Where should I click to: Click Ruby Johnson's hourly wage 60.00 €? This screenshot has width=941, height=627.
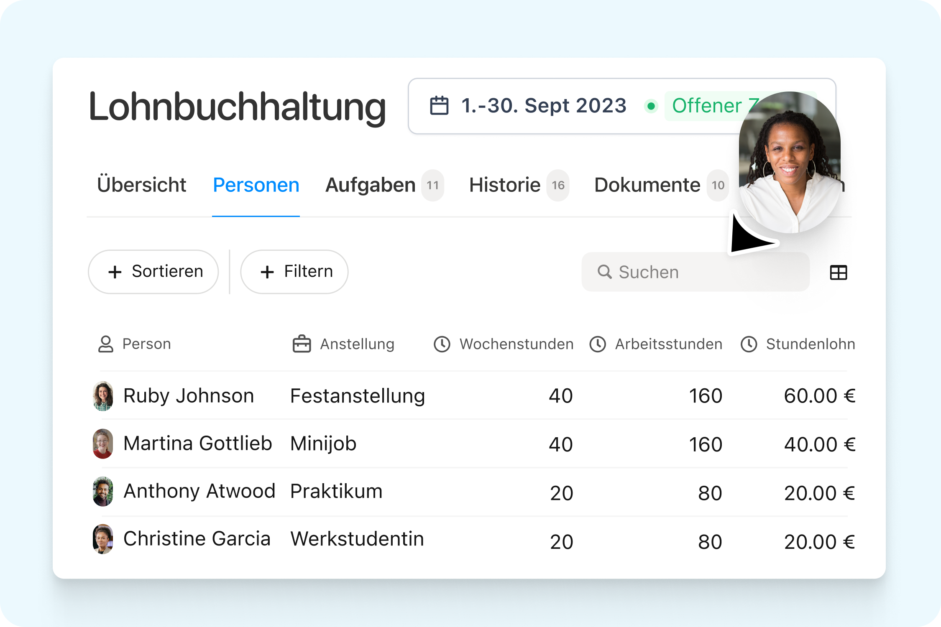tap(820, 396)
